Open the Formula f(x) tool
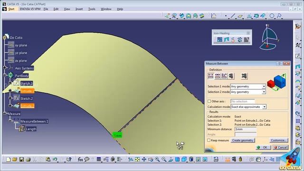Screen dimensions: 304x171 pos(80,160)
